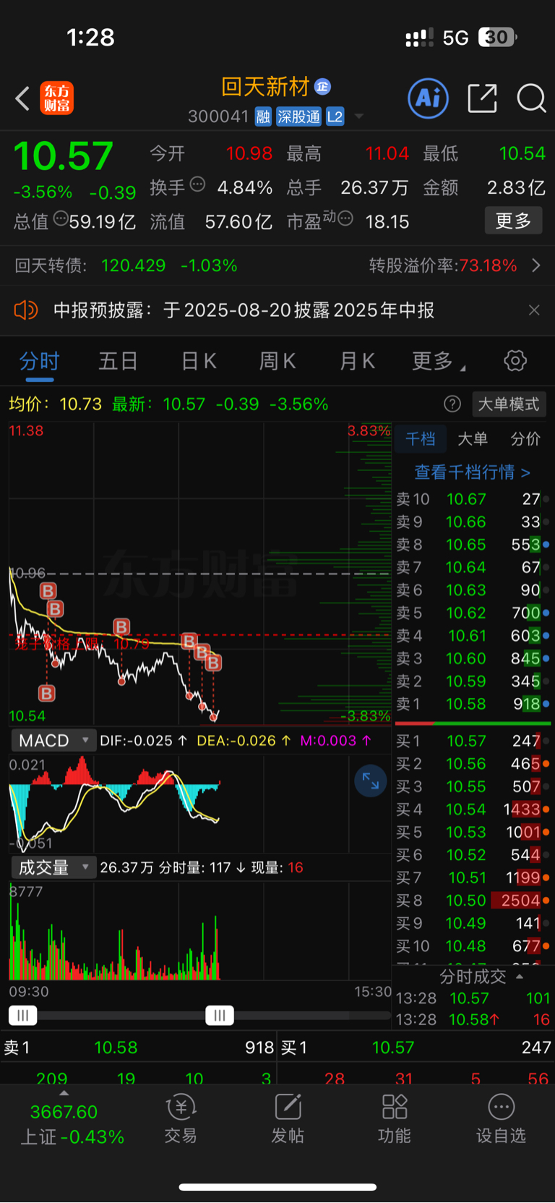Switch to the 周K tab
Viewport: 555px width, 1203px height.
pyautogui.click(x=277, y=360)
